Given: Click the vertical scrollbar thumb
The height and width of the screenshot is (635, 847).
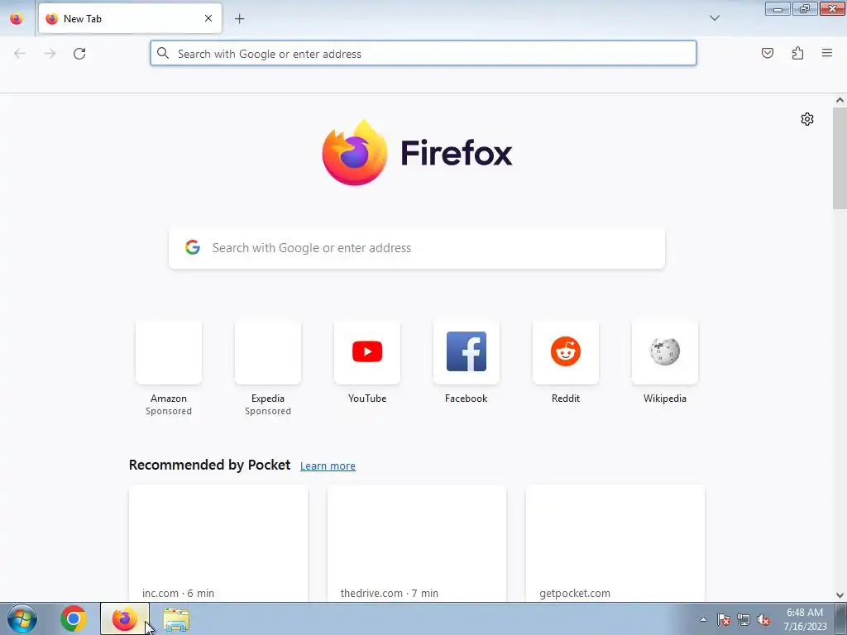Looking at the screenshot, I should tap(840, 158).
